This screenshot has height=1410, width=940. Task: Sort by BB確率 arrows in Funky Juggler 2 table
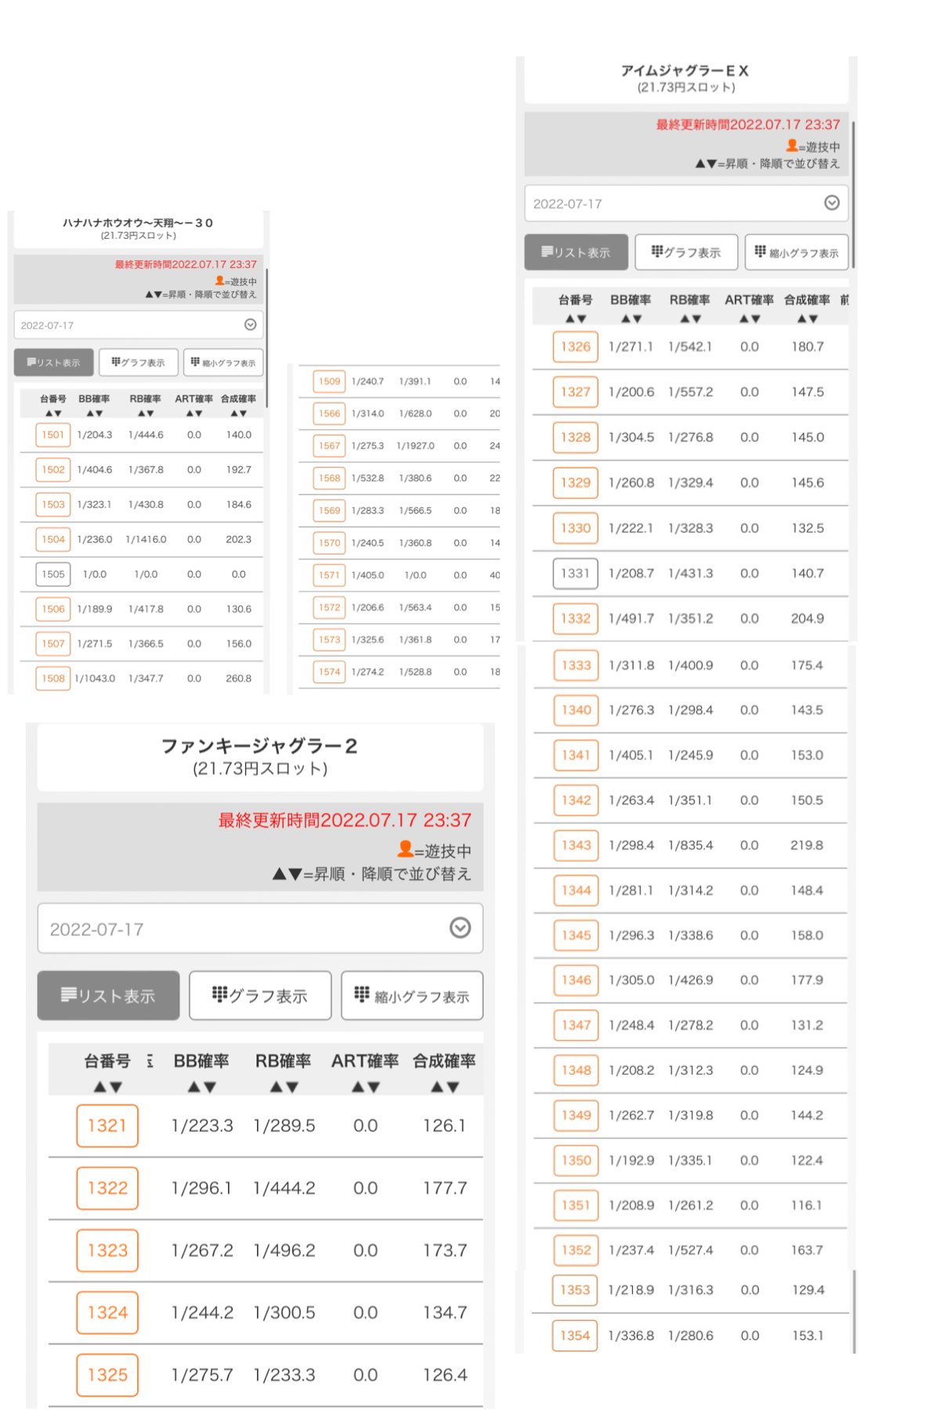click(x=201, y=1087)
